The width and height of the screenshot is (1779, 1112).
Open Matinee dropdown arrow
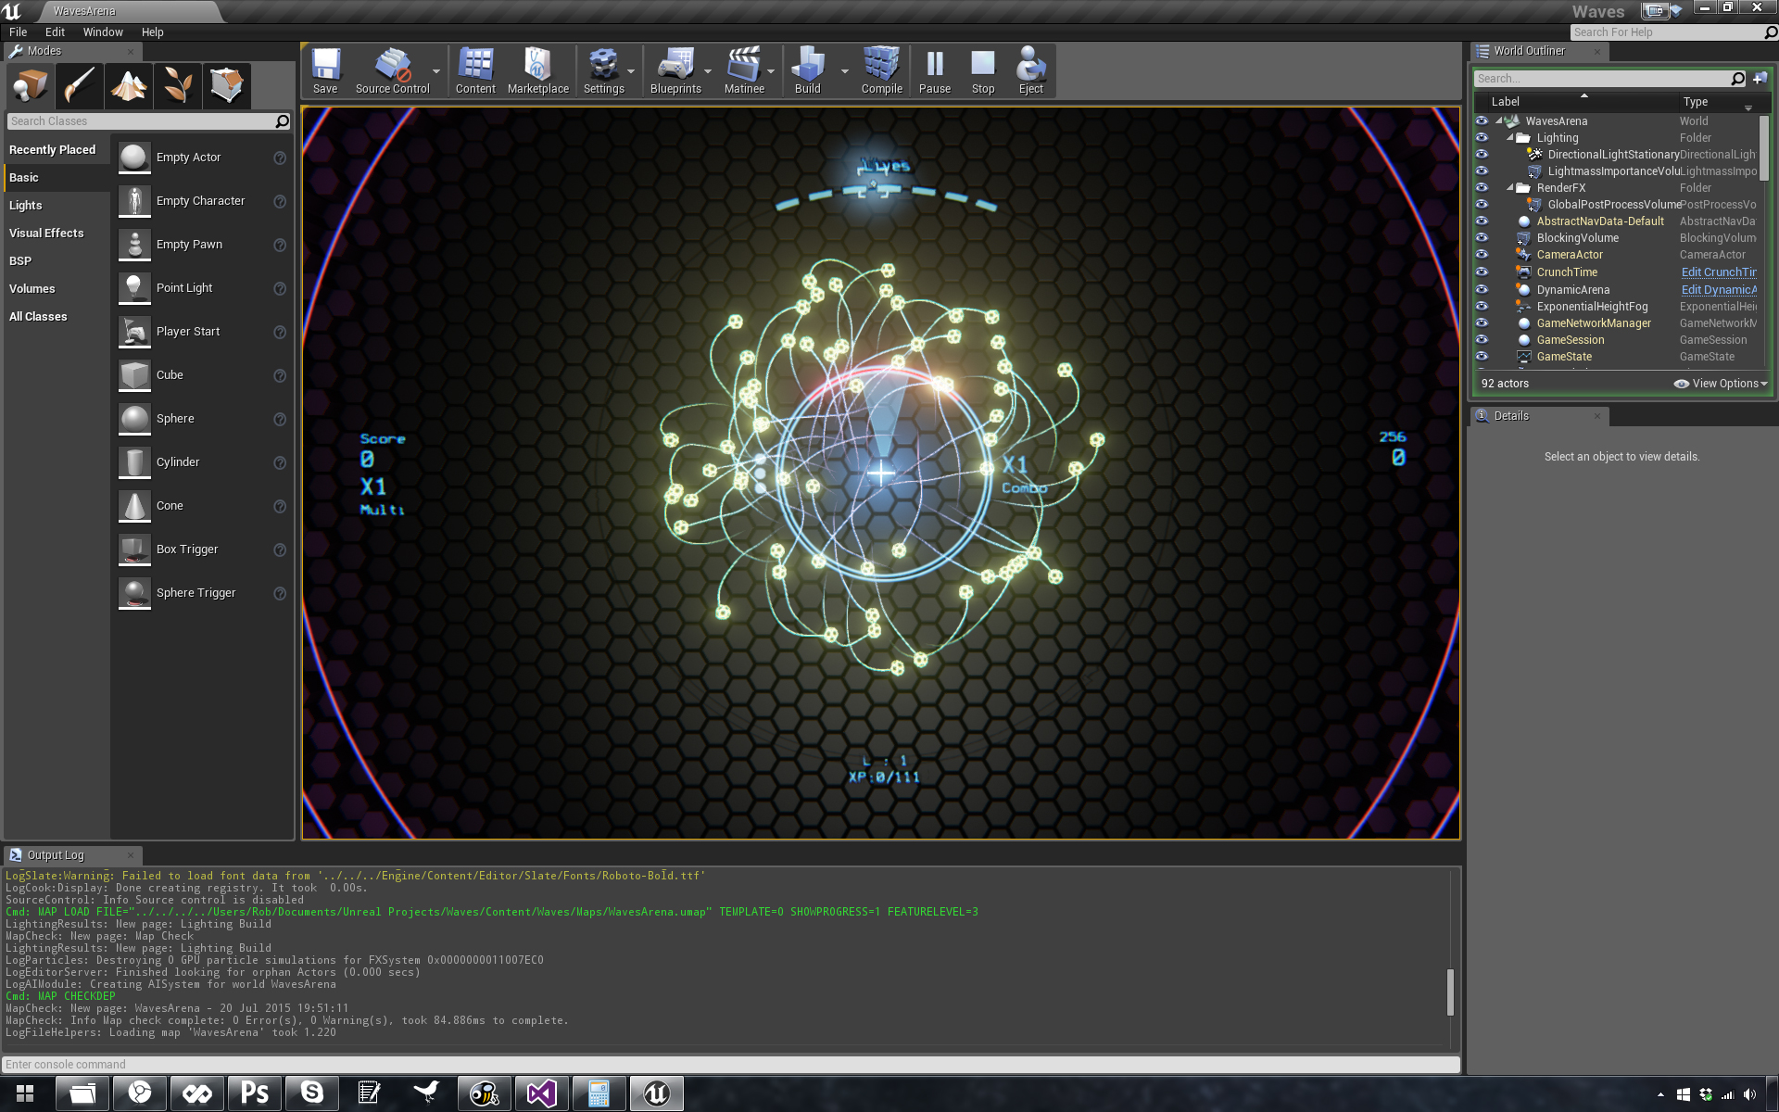tap(771, 71)
